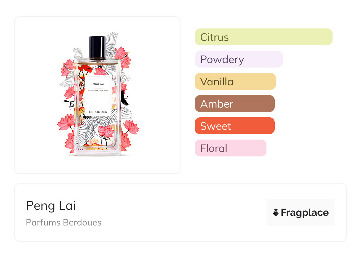Click the Fragplace perfume bottle logo icon

(276, 212)
